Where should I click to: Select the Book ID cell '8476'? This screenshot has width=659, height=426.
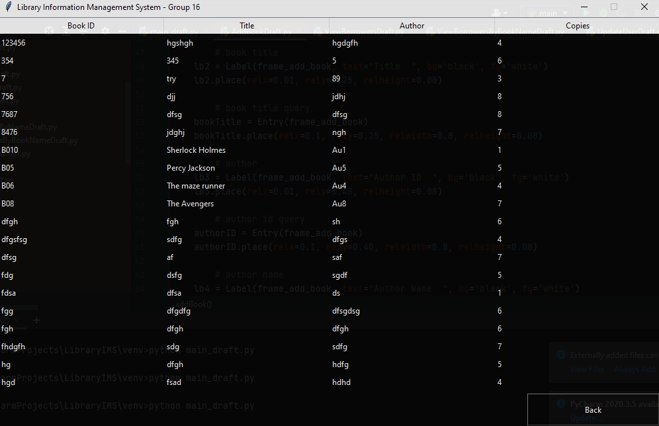(x=9, y=132)
